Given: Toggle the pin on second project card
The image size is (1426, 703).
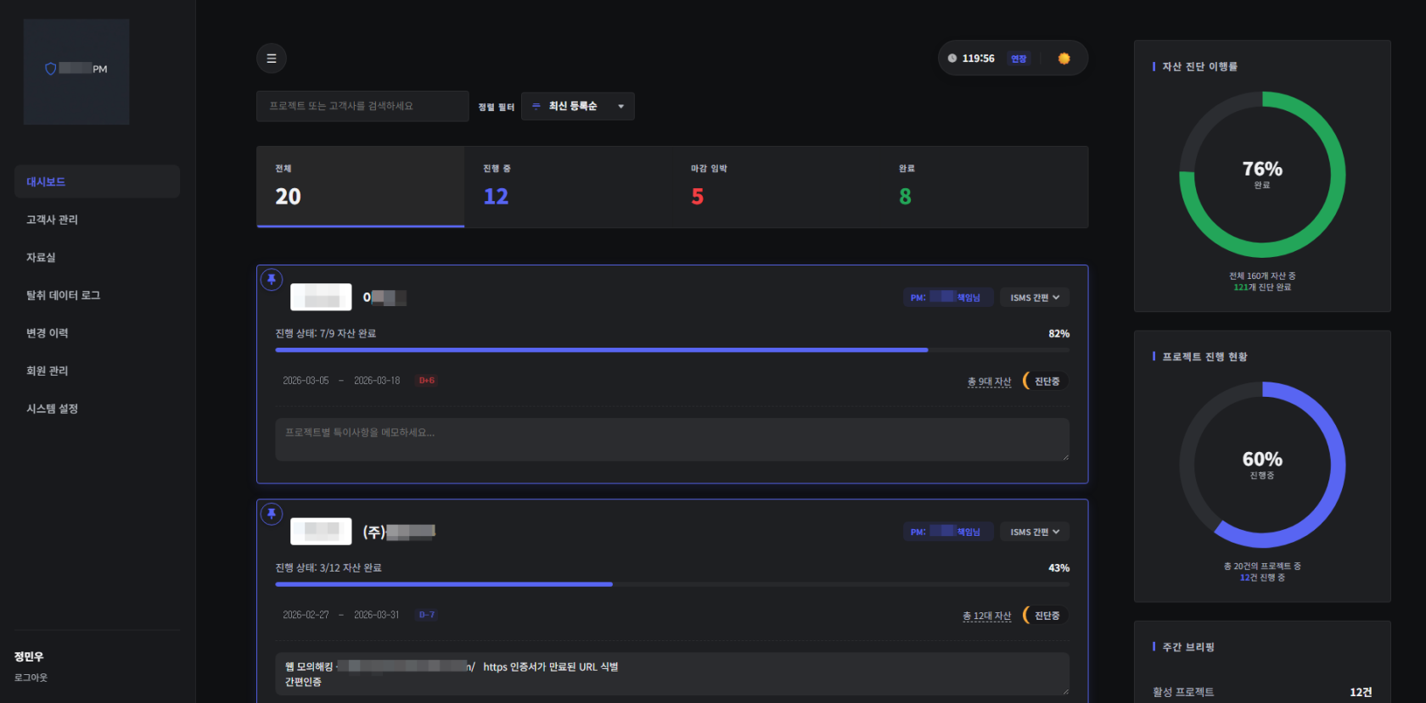Looking at the screenshot, I should 272,514.
